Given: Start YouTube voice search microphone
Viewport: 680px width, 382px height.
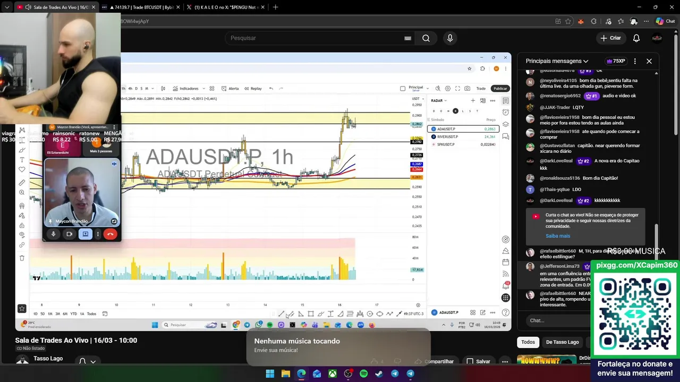Looking at the screenshot, I should (450, 38).
